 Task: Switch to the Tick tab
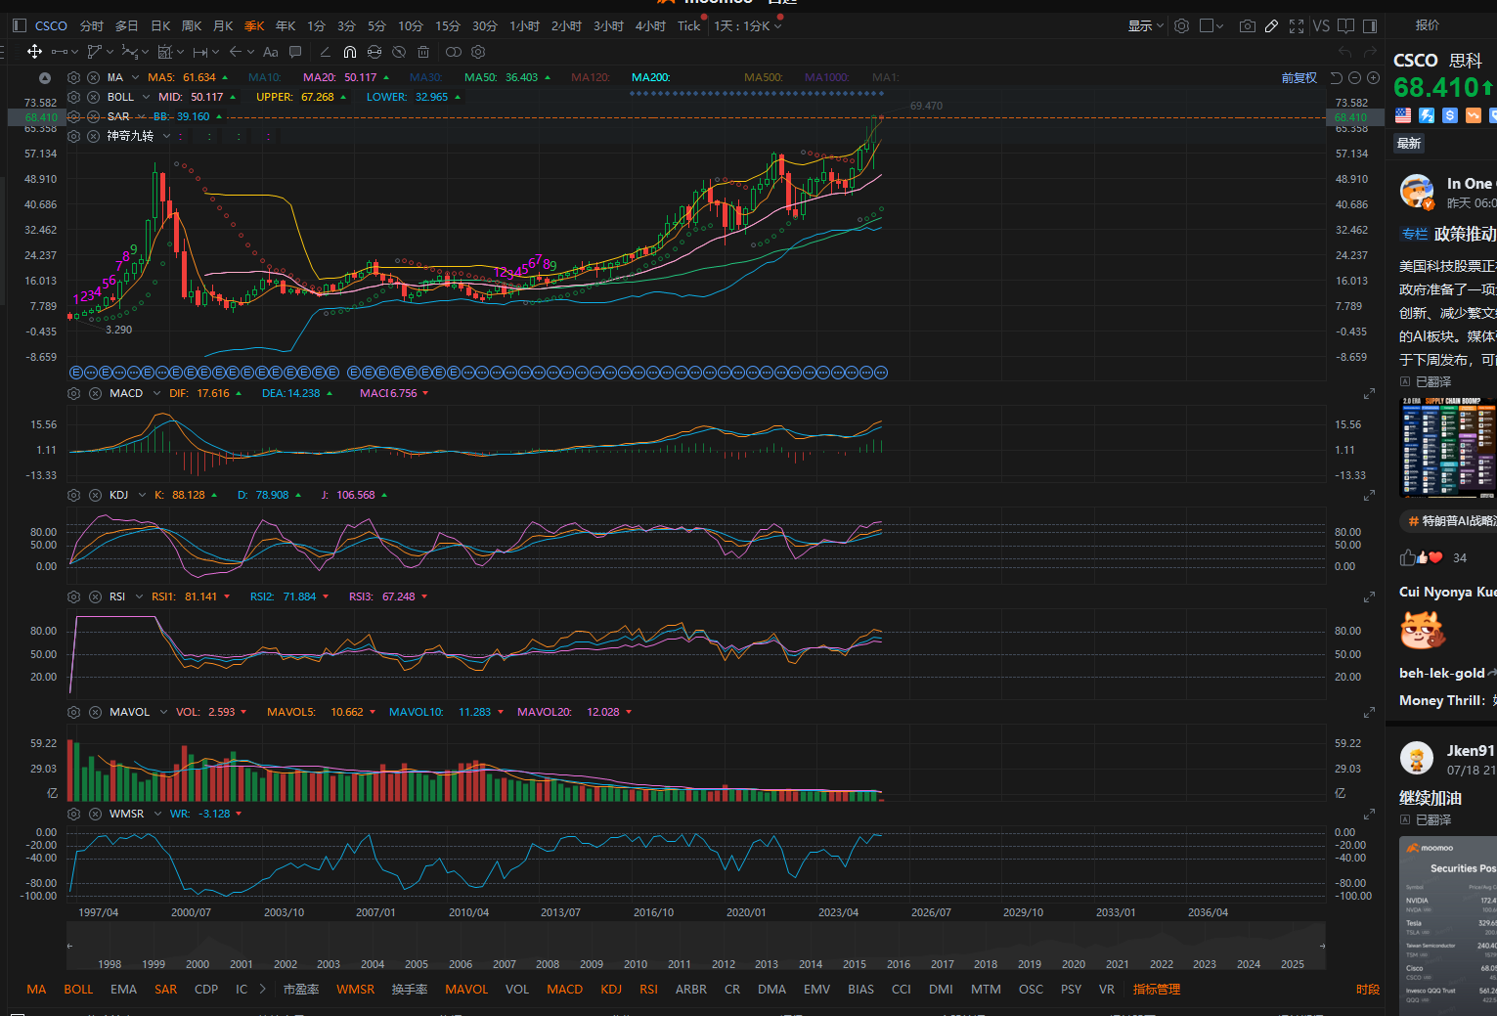689,26
